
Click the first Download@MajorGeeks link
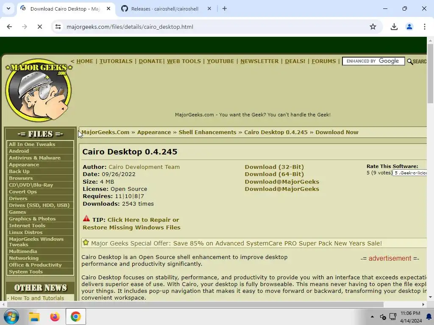282,182
